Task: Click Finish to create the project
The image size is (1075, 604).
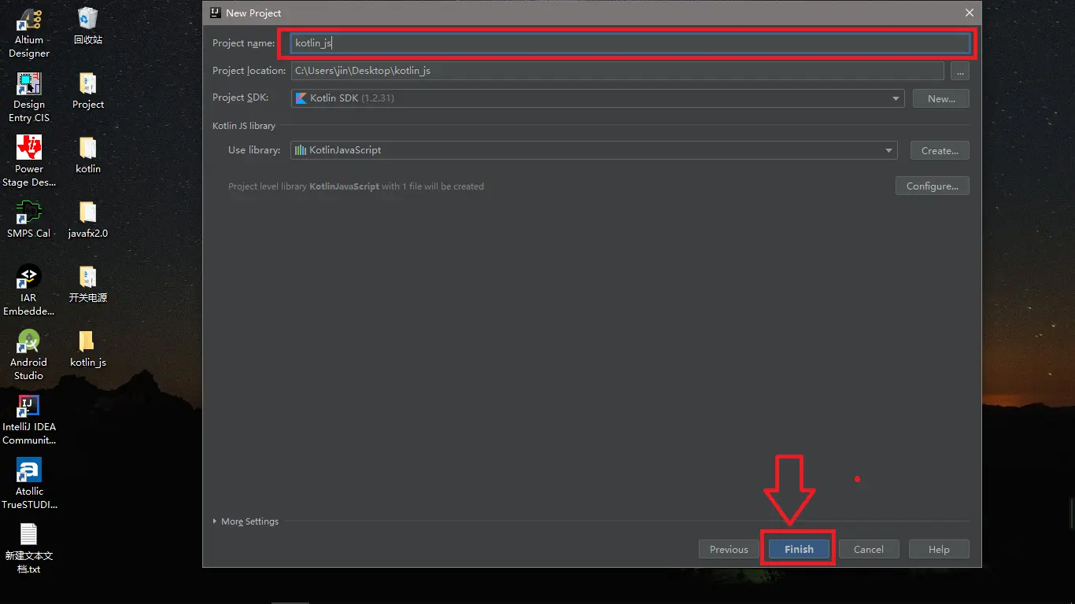Action: 799,550
